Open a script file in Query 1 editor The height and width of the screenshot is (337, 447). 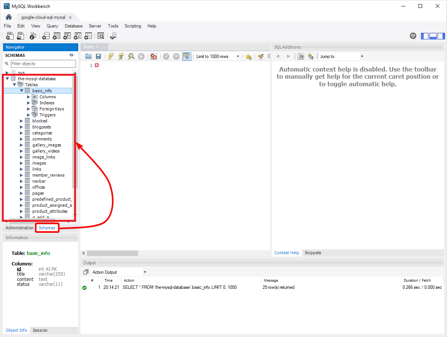tap(88, 56)
